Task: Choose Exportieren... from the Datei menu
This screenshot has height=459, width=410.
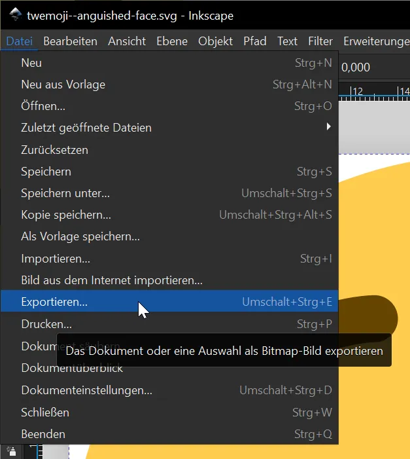Action: click(x=54, y=302)
